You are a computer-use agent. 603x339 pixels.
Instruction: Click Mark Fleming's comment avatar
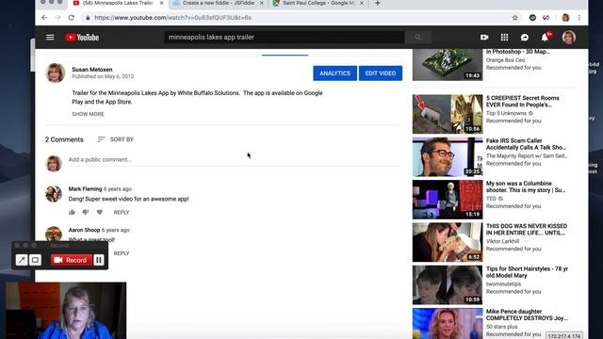[54, 193]
